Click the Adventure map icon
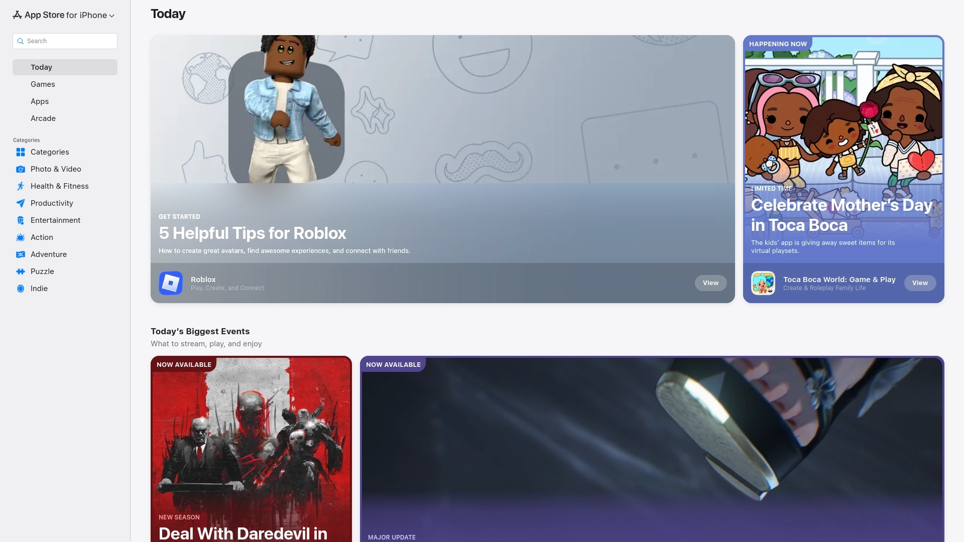The height and width of the screenshot is (542, 964). (21, 254)
